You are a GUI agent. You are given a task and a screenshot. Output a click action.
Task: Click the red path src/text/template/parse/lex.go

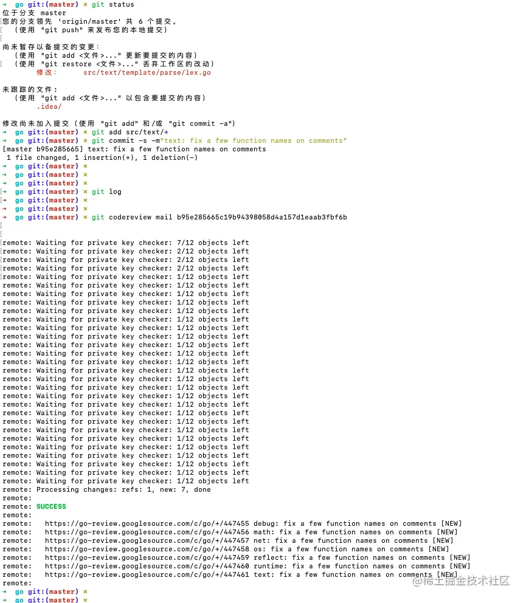(x=147, y=72)
